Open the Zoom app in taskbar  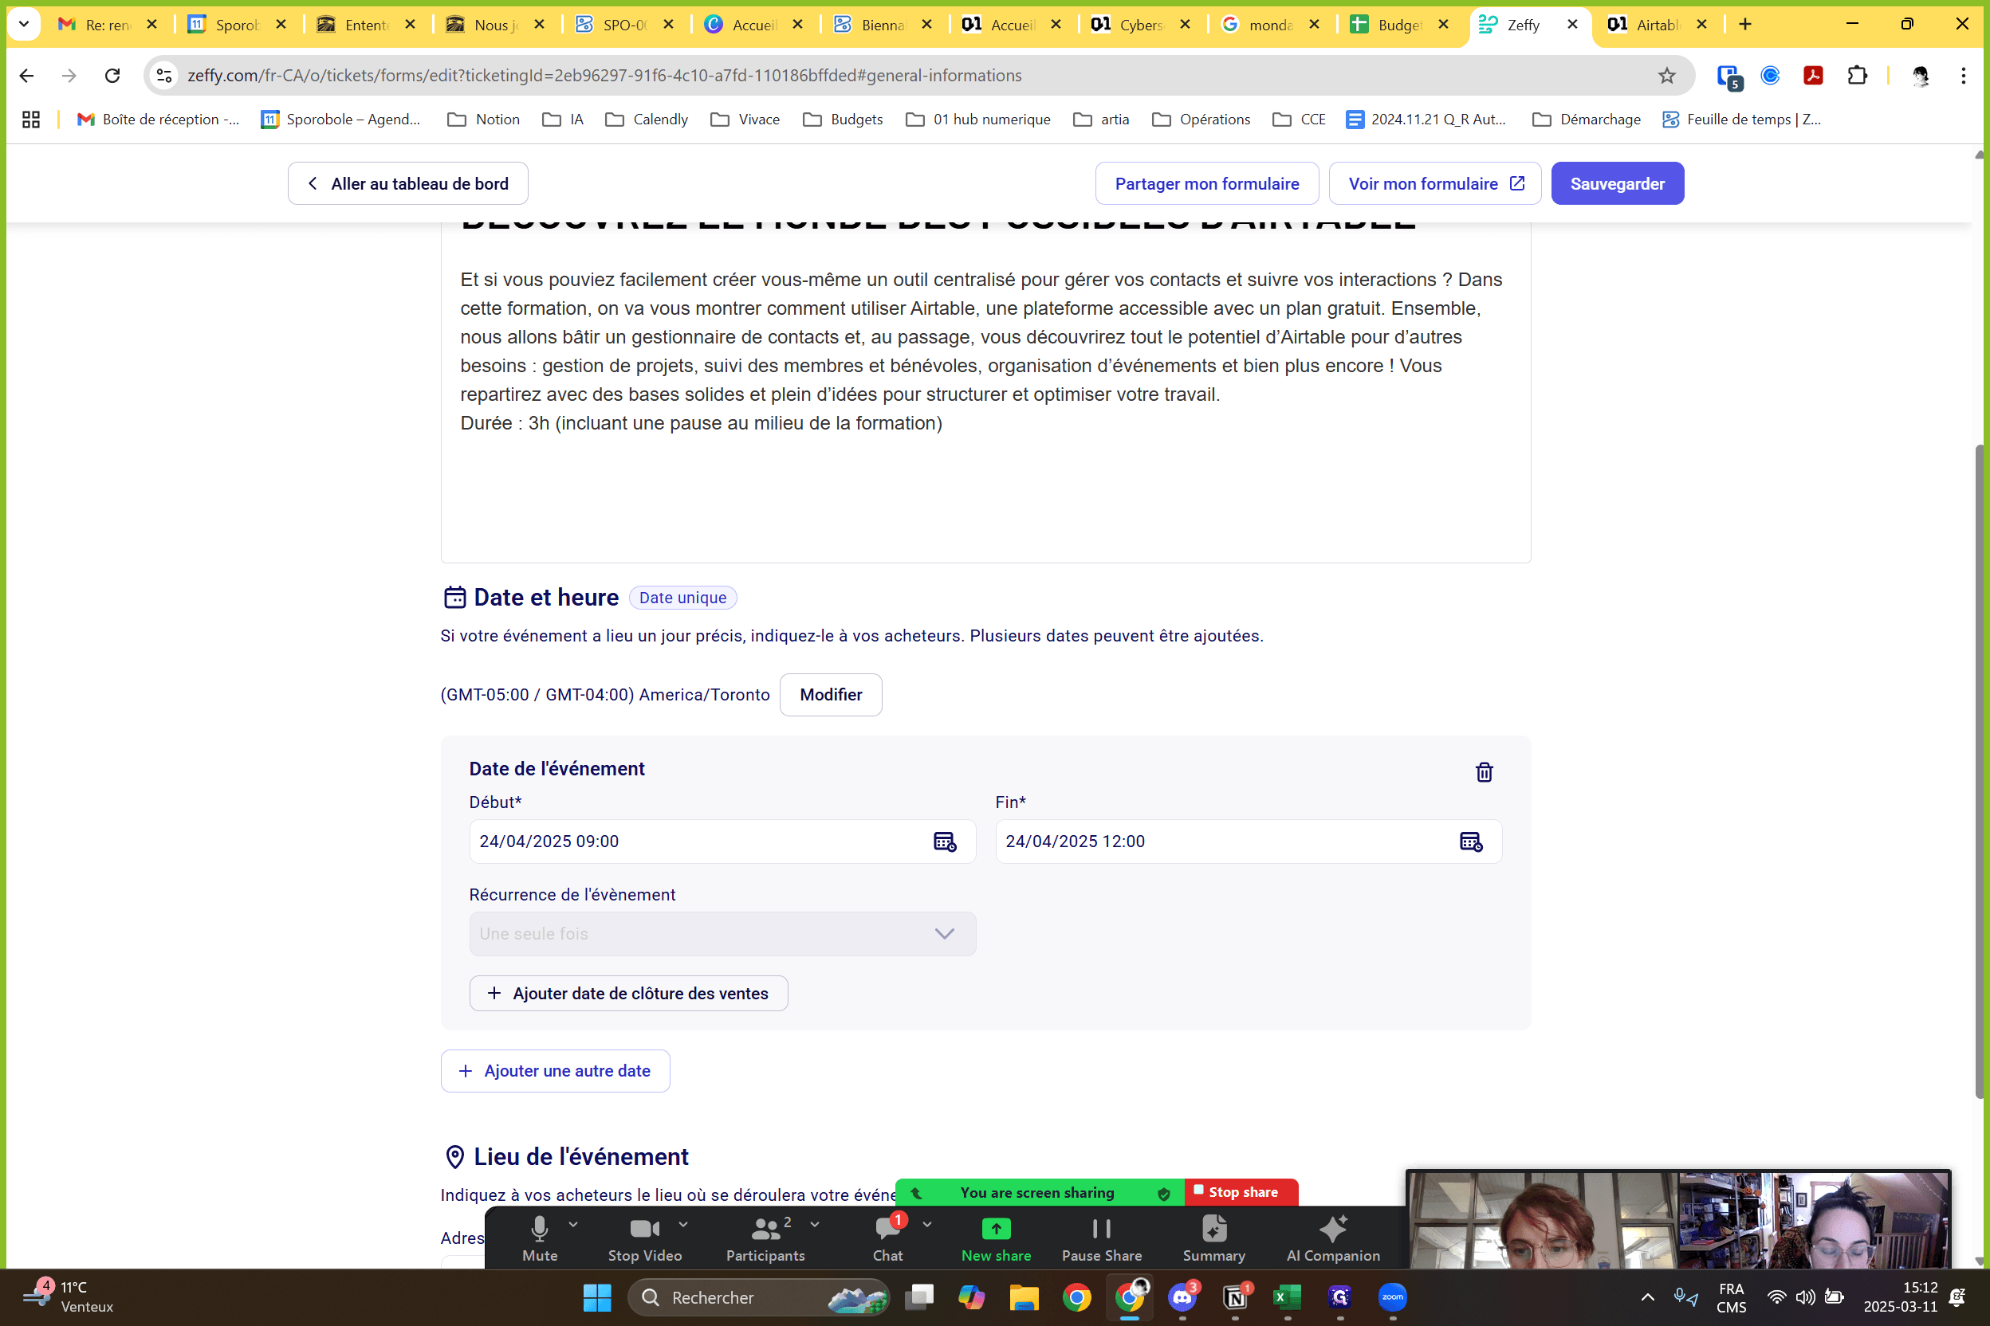[x=1393, y=1297]
